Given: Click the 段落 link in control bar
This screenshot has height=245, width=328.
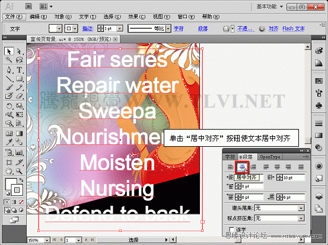Looking at the screenshot, I should pos(203,28).
